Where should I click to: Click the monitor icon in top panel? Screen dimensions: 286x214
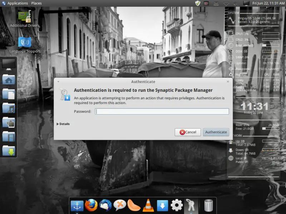[246, 3]
